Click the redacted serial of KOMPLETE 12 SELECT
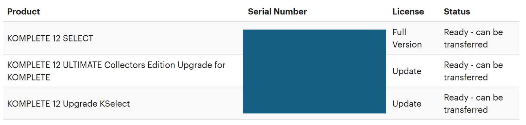Screen dimensions: 526x125 tap(314, 42)
